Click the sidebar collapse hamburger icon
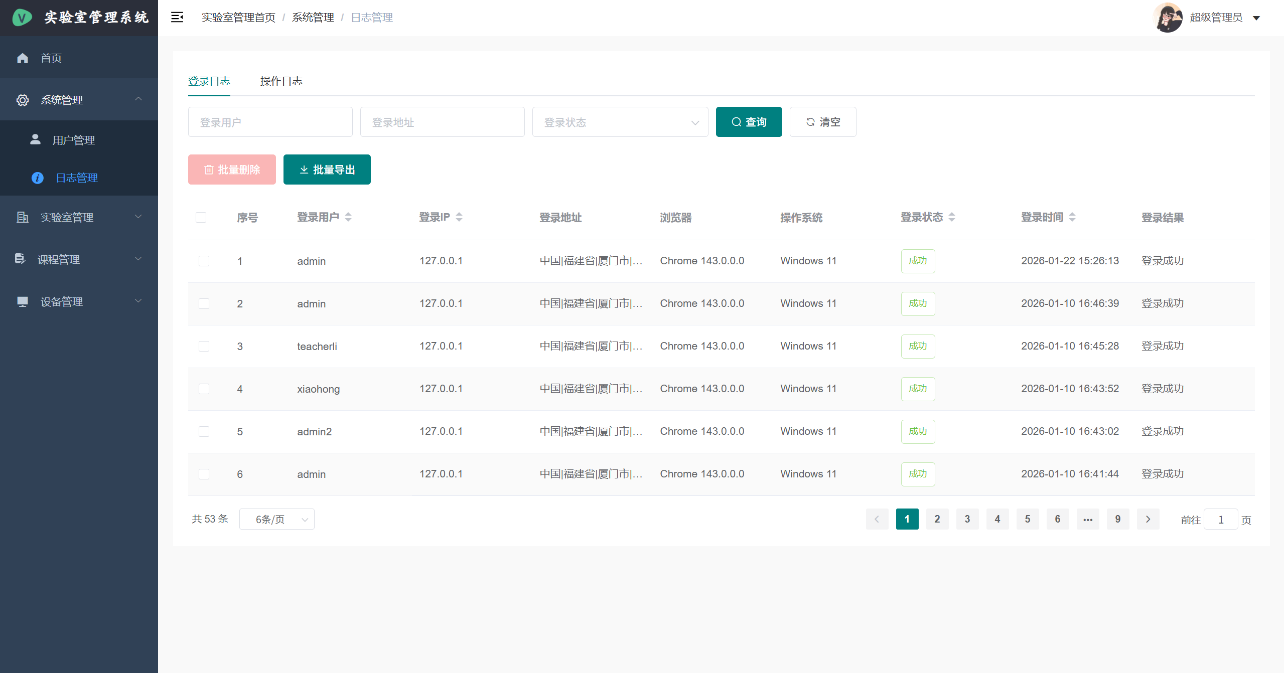This screenshot has width=1284, height=673. 177,18
